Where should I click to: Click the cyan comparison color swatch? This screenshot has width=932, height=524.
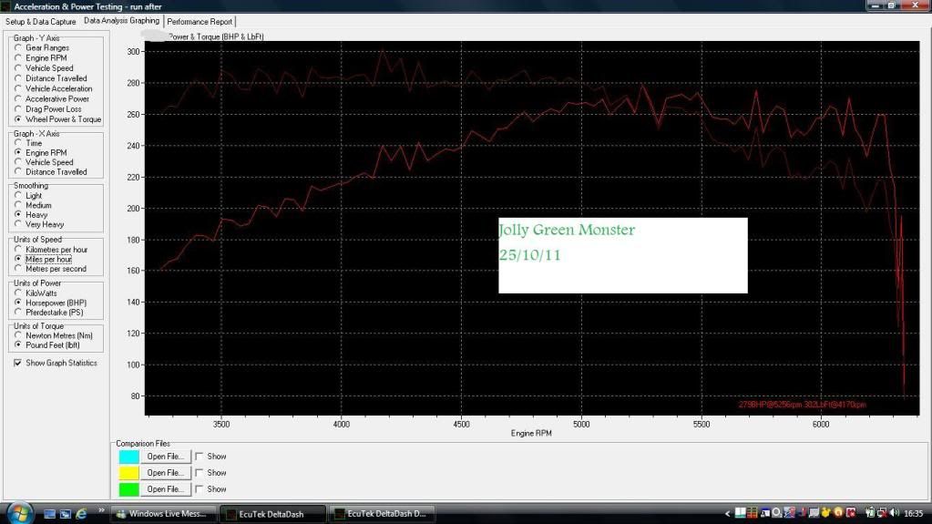click(x=128, y=457)
